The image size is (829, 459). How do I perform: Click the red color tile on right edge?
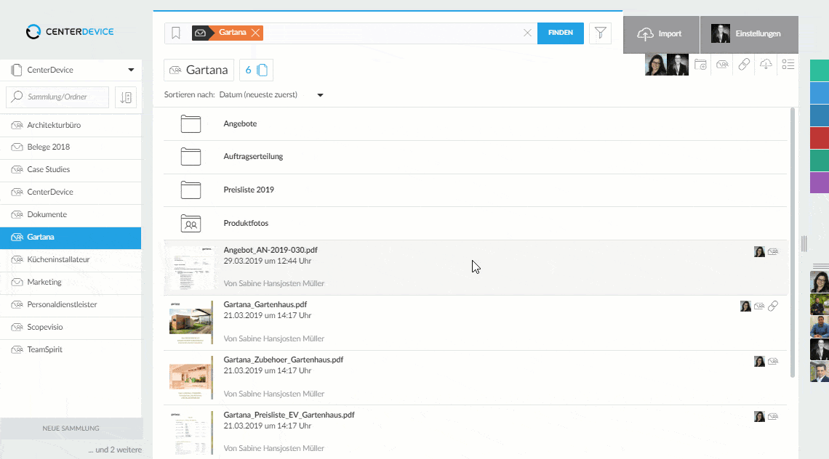(820, 138)
